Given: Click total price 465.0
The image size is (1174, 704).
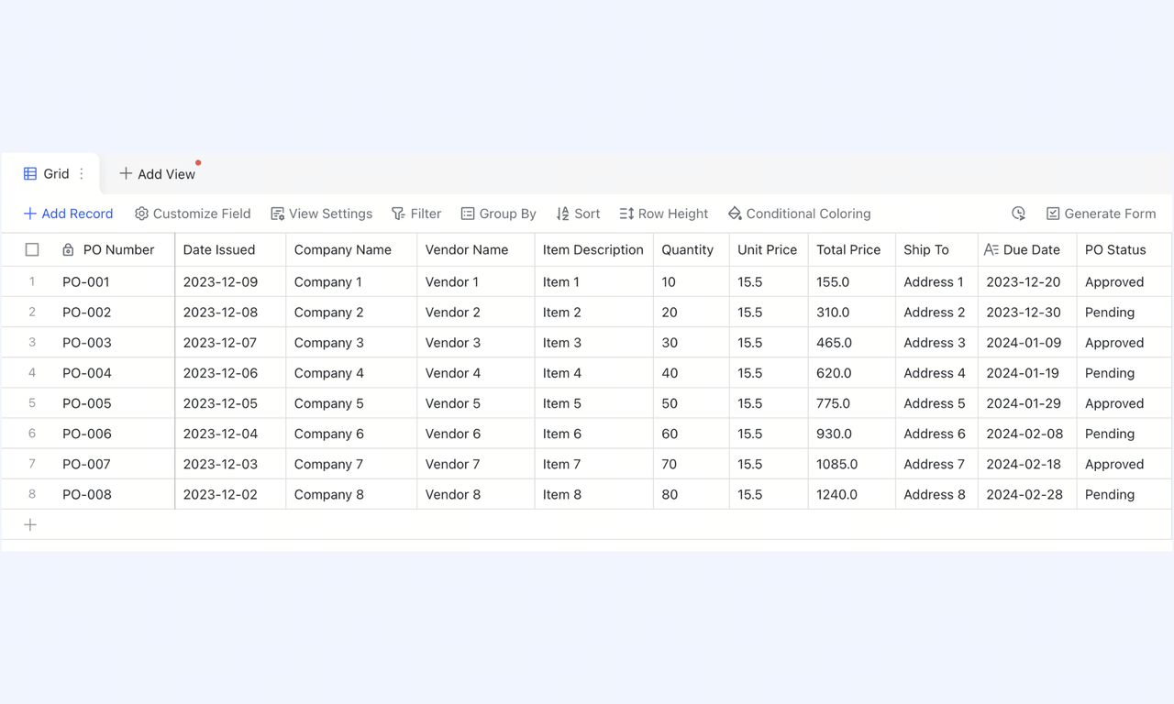Looking at the screenshot, I should click(x=852, y=343).
